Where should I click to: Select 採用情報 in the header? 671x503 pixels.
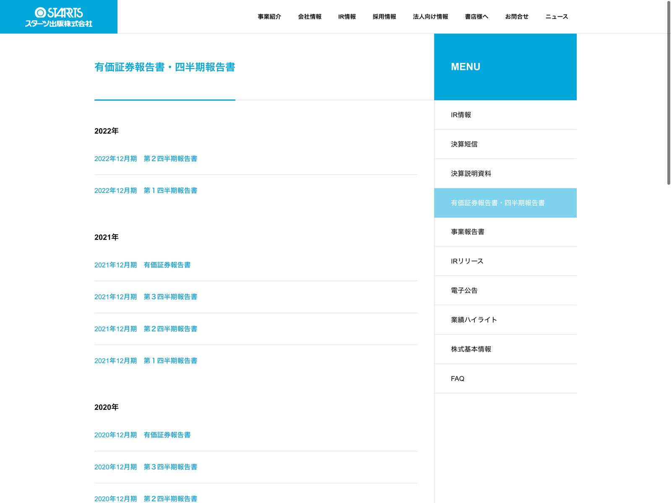pos(384,17)
